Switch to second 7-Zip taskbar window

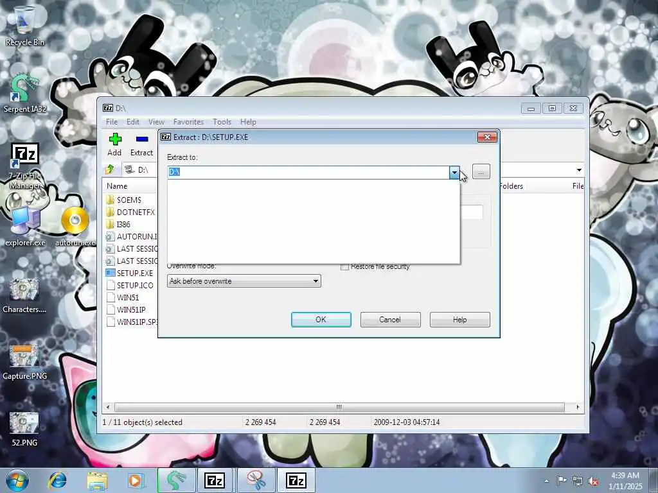tap(296, 480)
